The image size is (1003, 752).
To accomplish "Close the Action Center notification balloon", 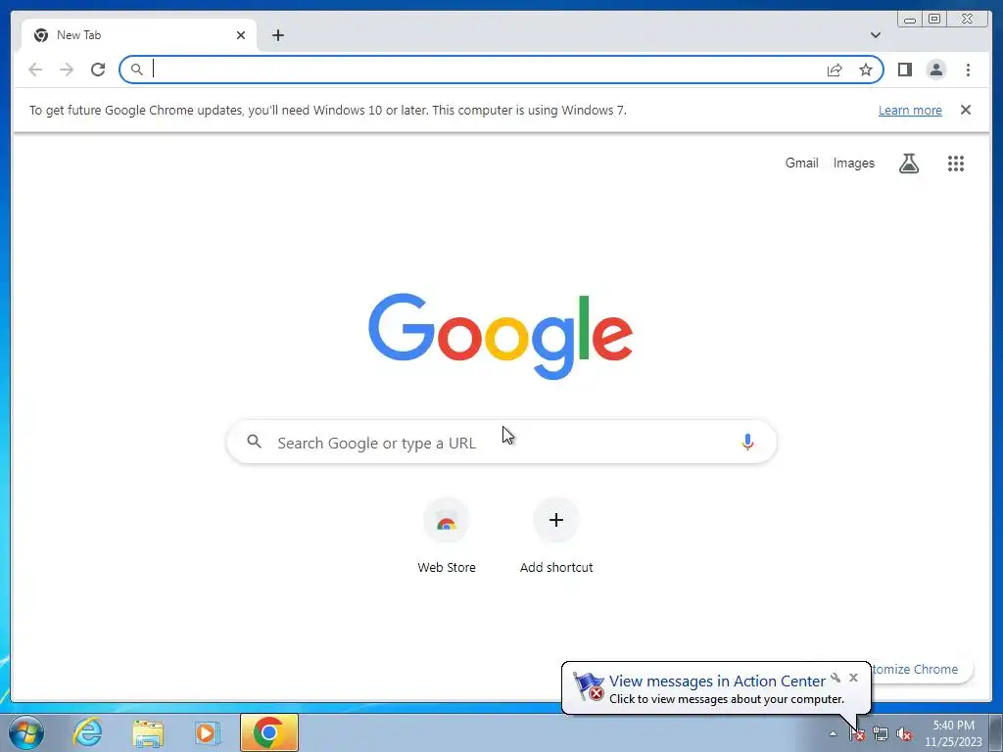I will 853,678.
